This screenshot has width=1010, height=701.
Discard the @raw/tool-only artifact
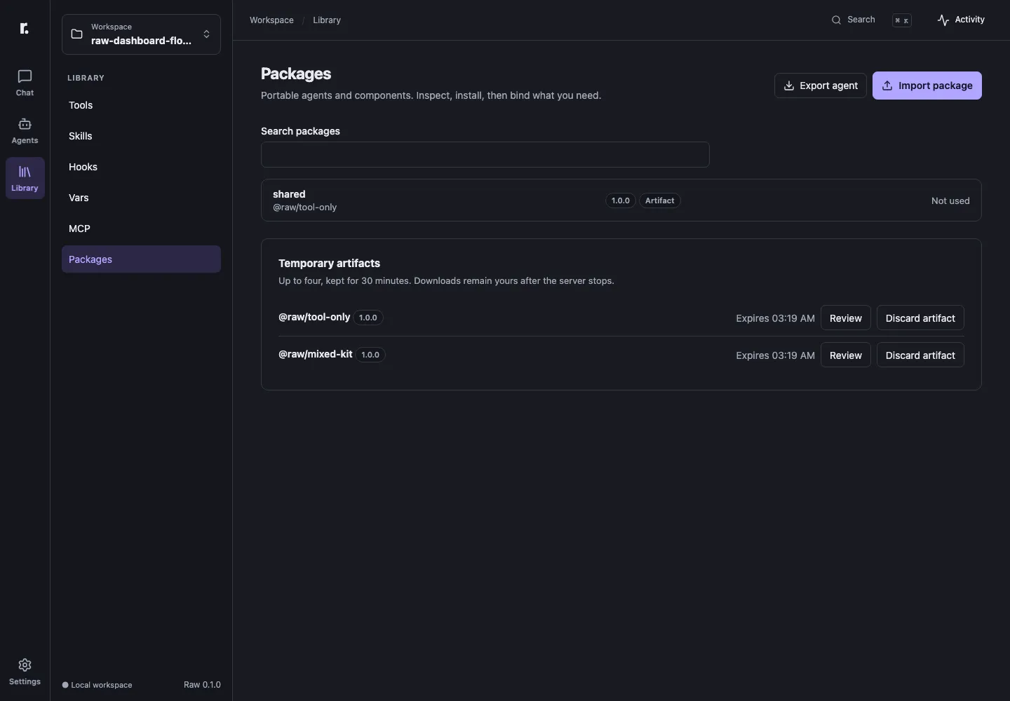pyautogui.click(x=920, y=318)
